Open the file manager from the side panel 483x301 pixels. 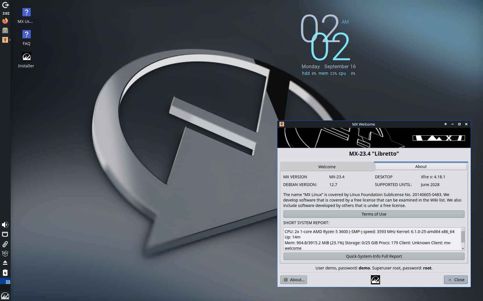point(5,30)
